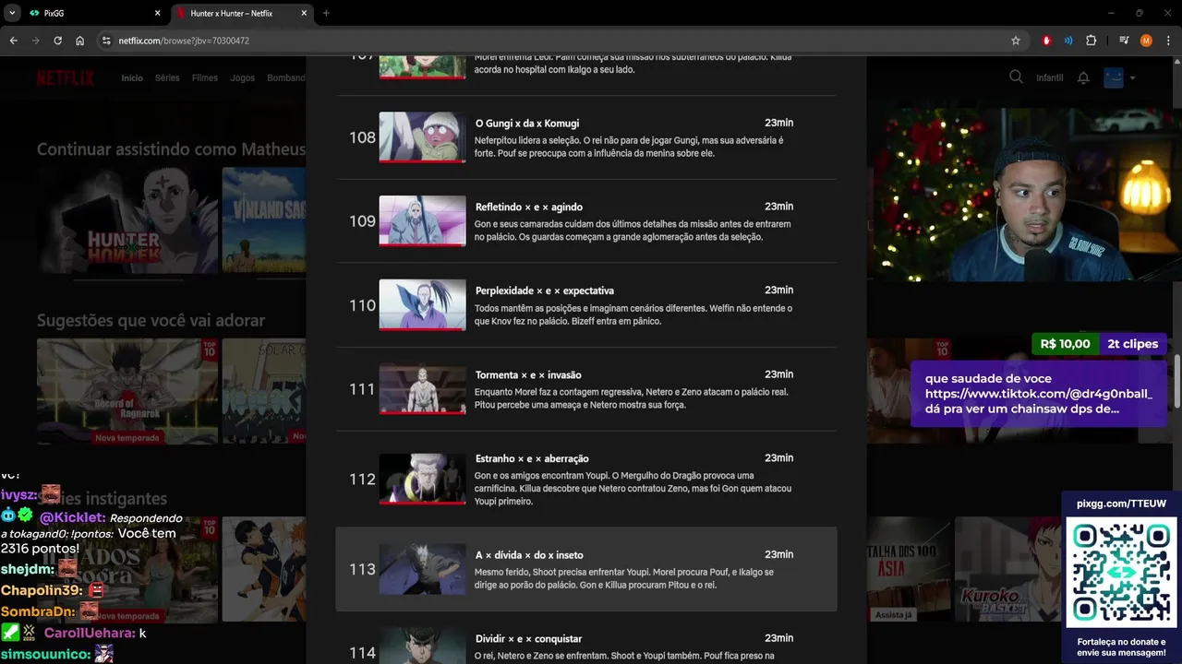Select title 'A × dívida × do x inseto'
This screenshot has width=1182, height=664.
click(529, 555)
